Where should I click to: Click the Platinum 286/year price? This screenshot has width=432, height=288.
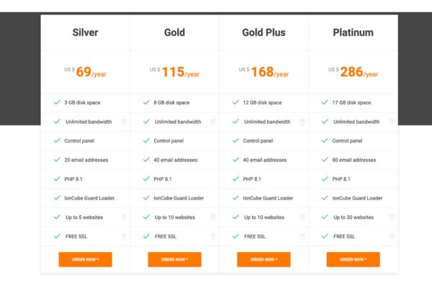tap(354, 72)
